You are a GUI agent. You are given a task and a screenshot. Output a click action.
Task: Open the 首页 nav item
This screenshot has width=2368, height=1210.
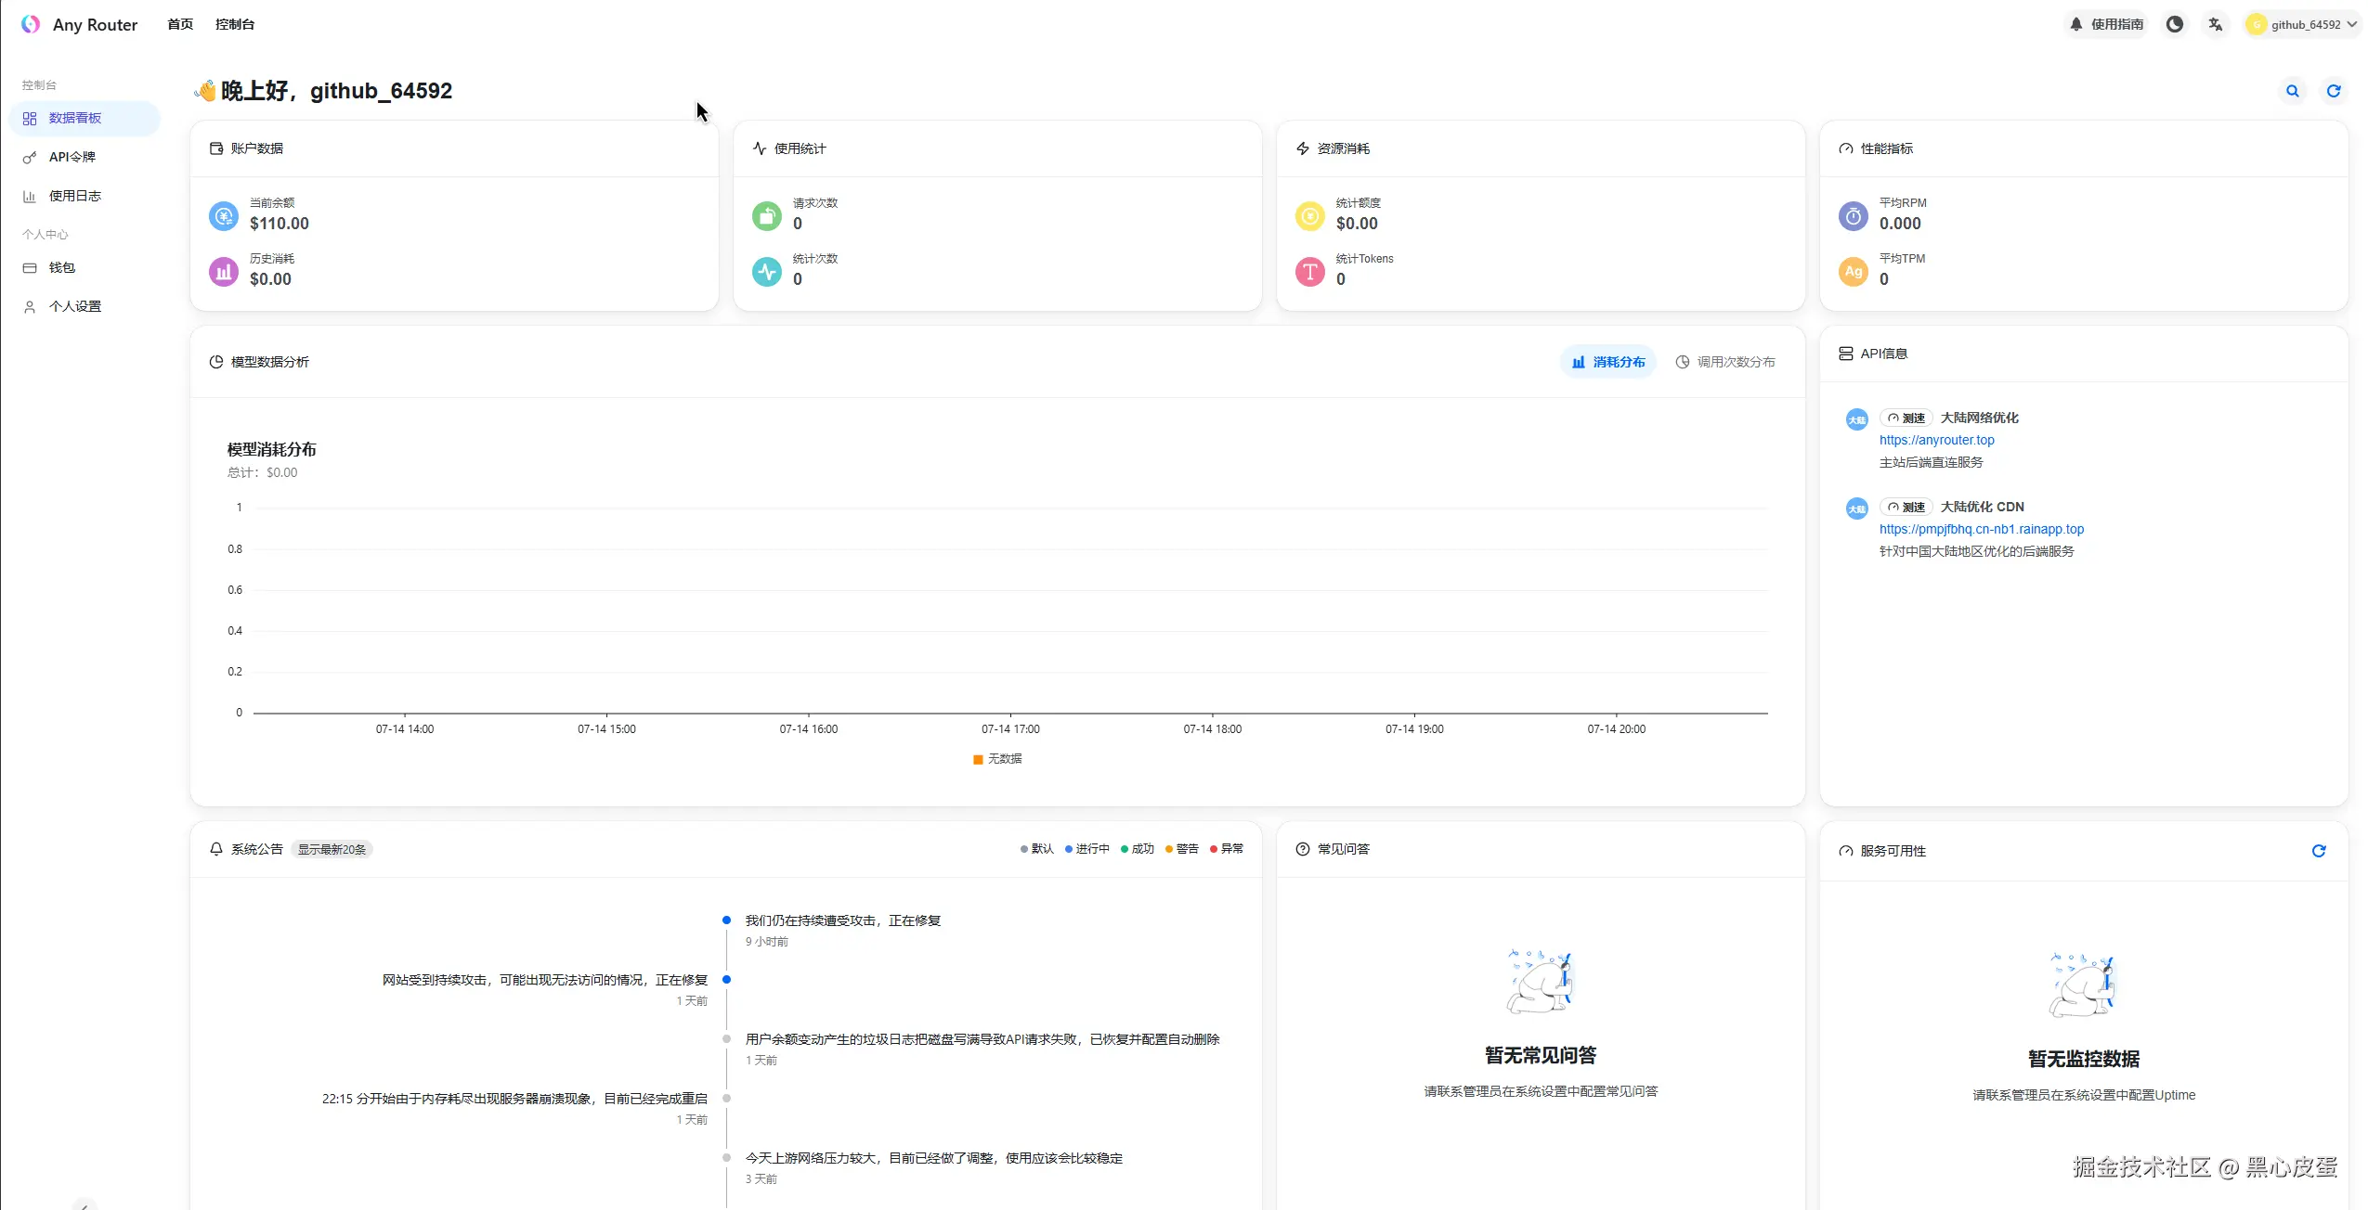click(180, 24)
